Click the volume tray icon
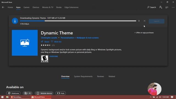This screenshot has height=99, width=176. pos(160,97)
